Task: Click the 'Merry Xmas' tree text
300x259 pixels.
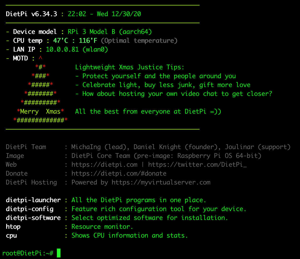Action: click(x=40, y=112)
